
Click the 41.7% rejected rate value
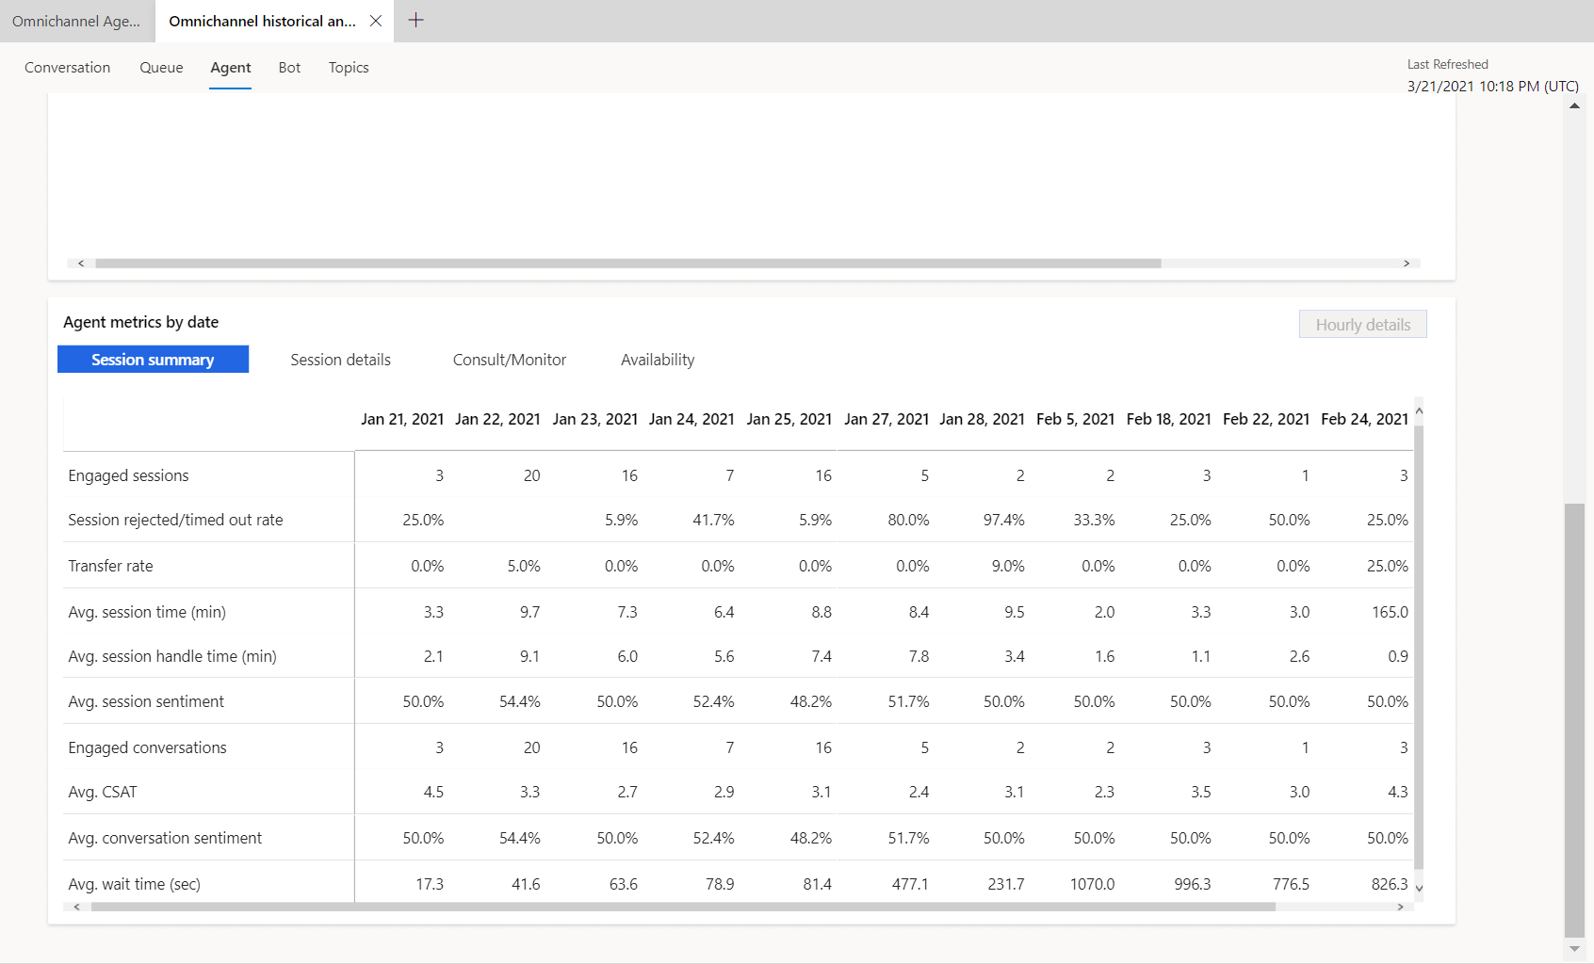point(713,520)
